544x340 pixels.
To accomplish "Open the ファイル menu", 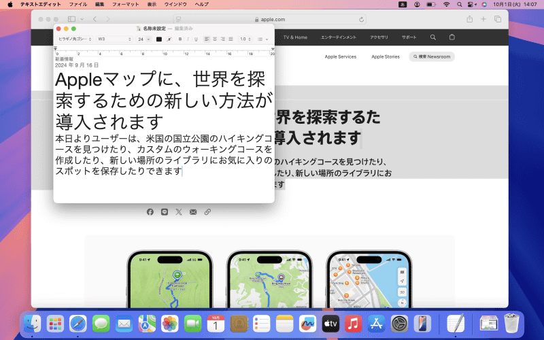I will (x=78, y=4).
